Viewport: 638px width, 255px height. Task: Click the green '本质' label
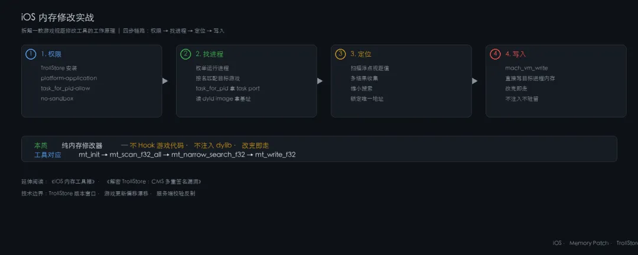[41, 145]
